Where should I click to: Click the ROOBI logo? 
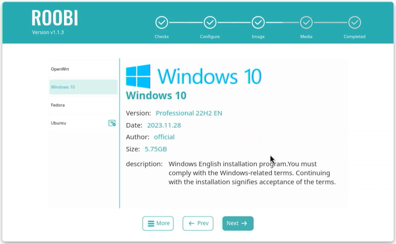tap(55, 18)
